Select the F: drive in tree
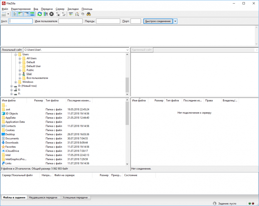Viewport: 259px width, 206px height. click(x=19, y=94)
